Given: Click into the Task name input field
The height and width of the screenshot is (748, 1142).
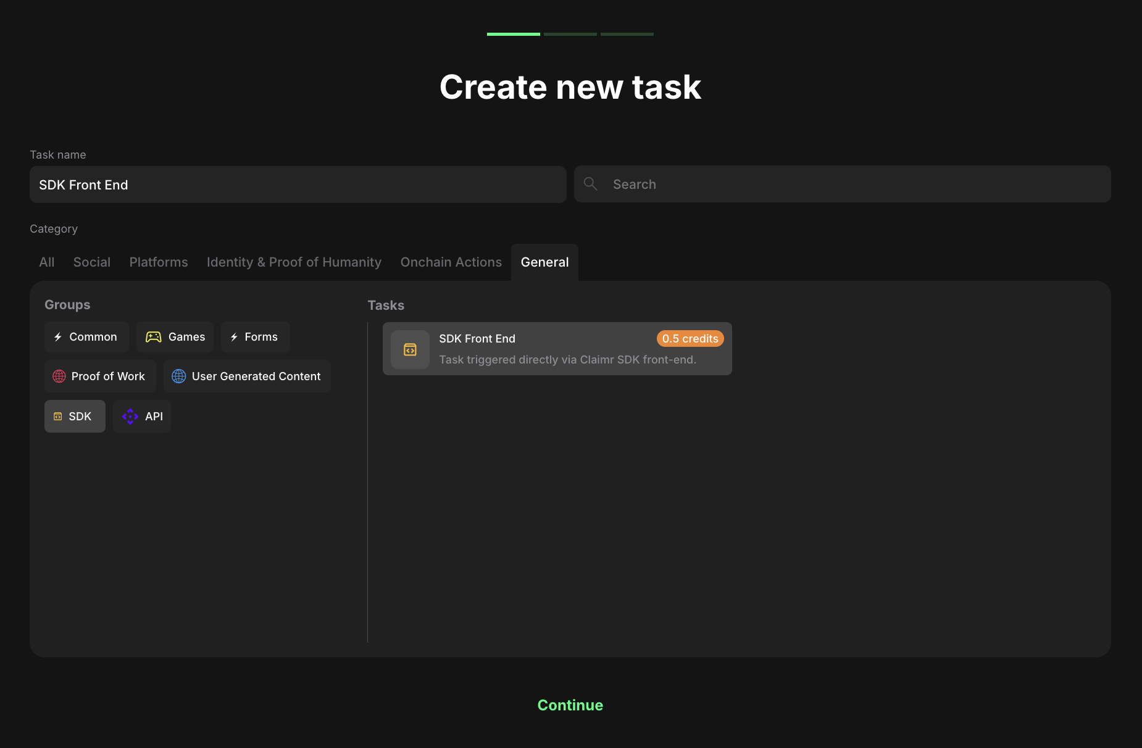Looking at the screenshot, I should point(298,185).
